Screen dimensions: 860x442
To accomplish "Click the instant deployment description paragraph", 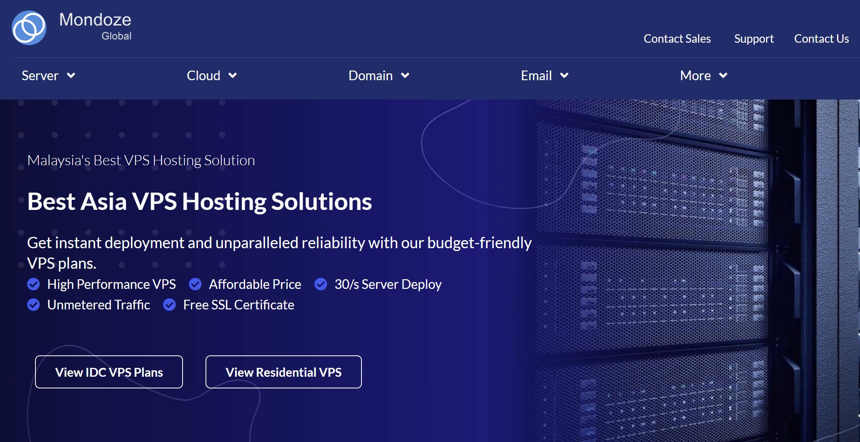I will click(x=279, y=253).
